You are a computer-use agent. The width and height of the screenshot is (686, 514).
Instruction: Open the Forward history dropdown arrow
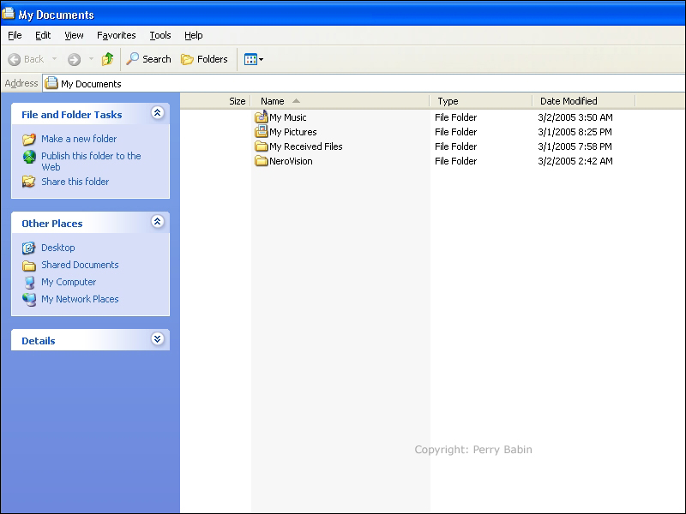91,58
